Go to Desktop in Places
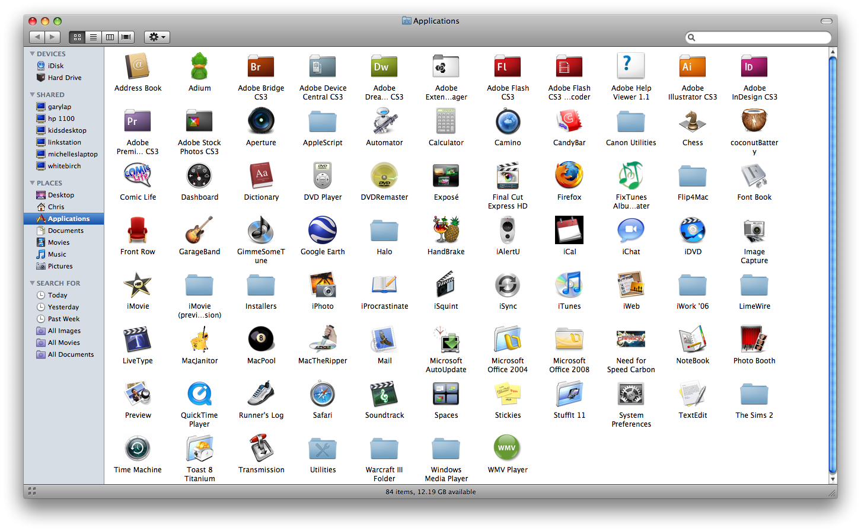The image size is (861, 531). click(64, 195)
